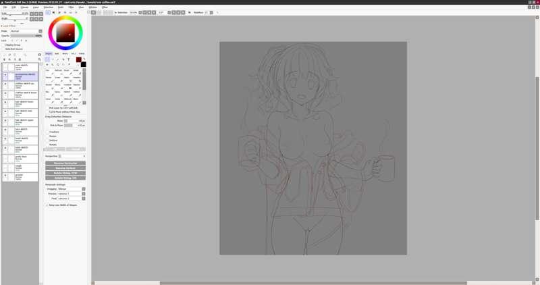
Task: Click Rotate 90deg. CW button
Action: [65, 178]
